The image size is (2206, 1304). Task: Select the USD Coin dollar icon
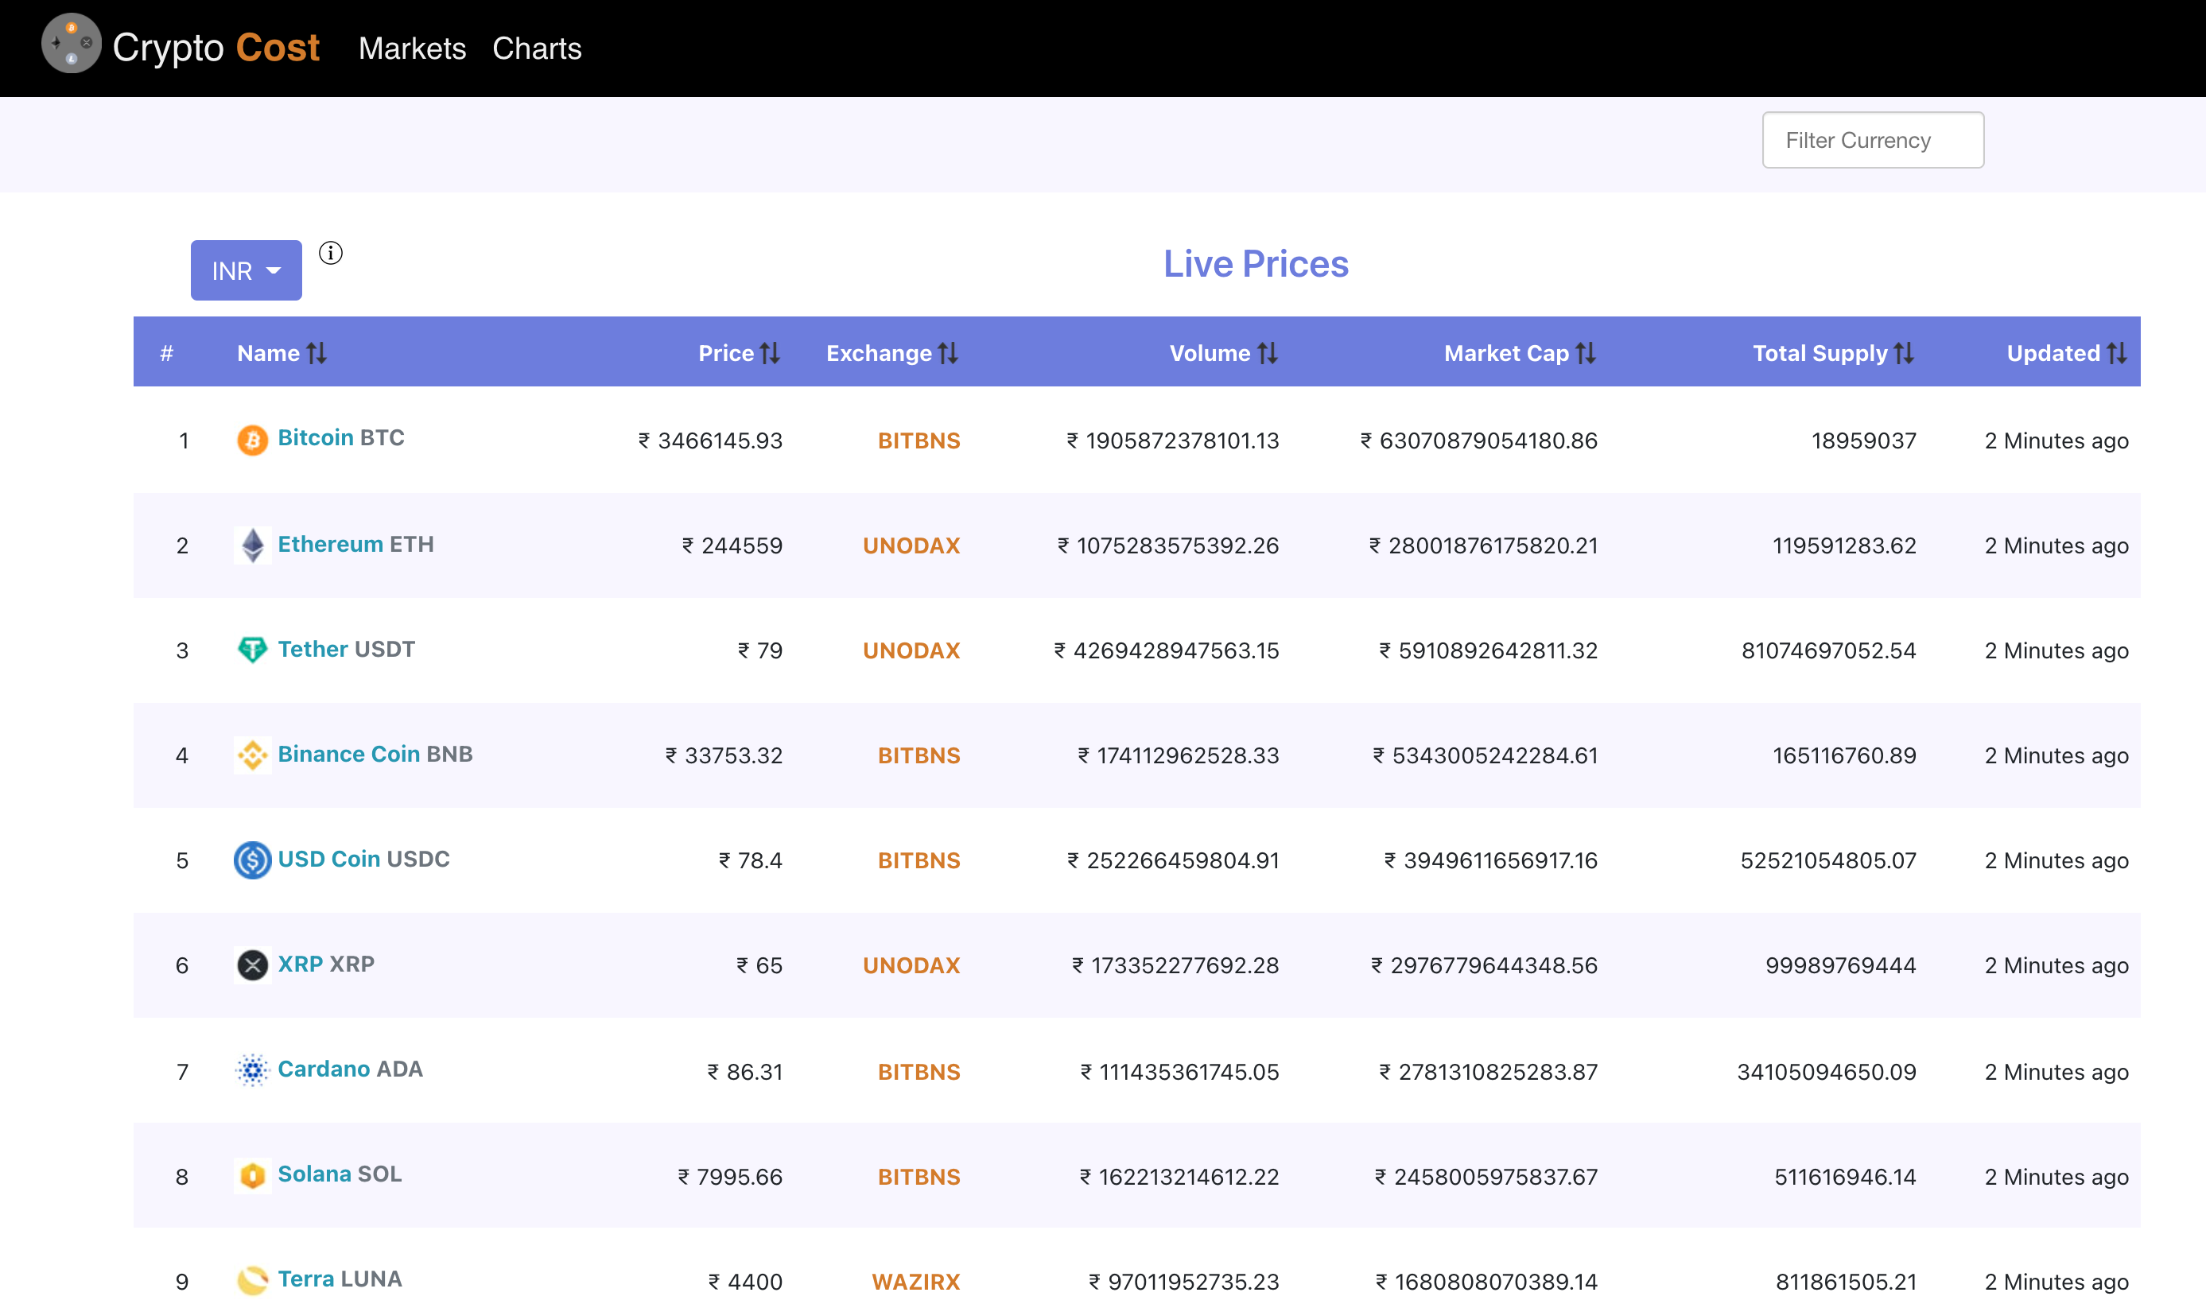pos(252,860)
